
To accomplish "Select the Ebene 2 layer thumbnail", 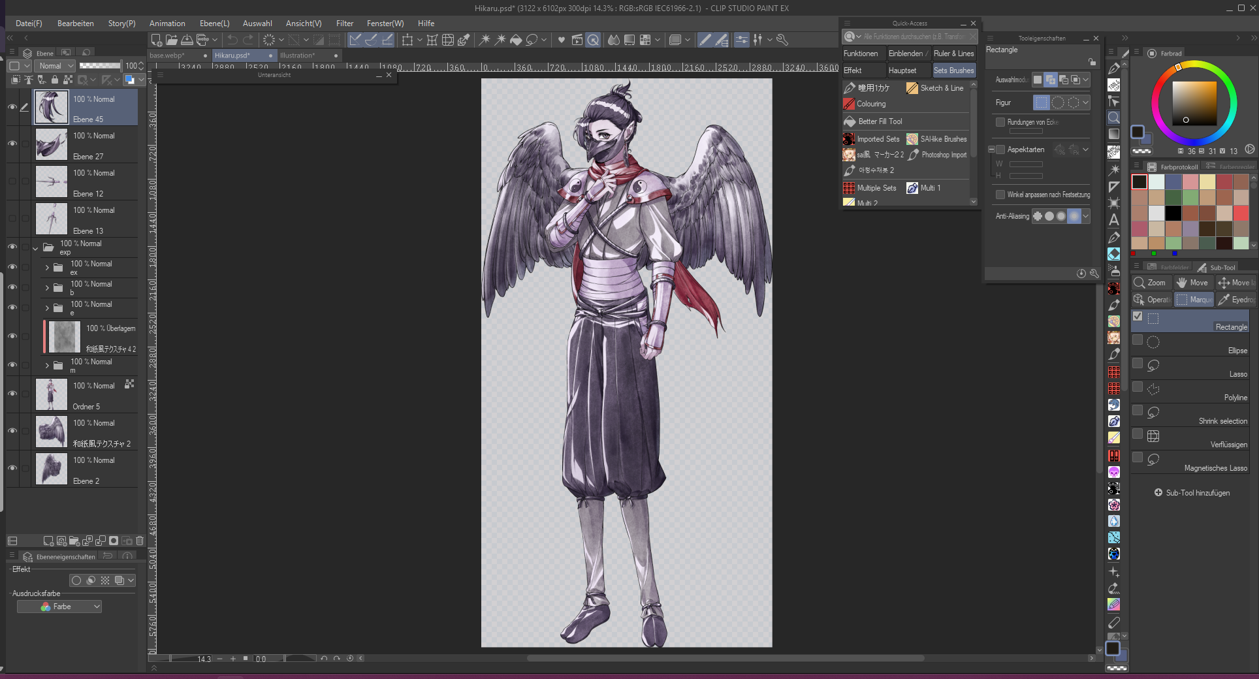I will tap(52, 469).
